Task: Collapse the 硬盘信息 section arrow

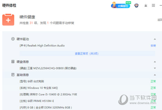Action: [x=155, y=62]
